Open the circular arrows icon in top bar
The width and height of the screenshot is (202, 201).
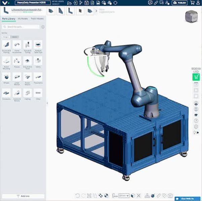[x=115, y=3]
